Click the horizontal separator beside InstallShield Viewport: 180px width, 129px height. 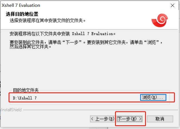(x=100, y=110)
